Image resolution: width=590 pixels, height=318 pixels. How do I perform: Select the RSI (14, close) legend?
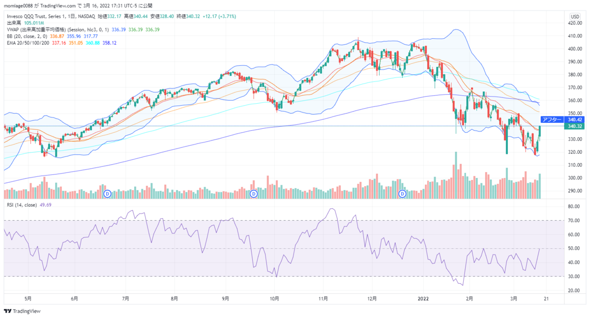click(22, 204)
